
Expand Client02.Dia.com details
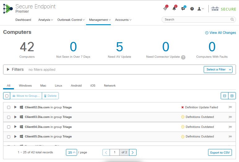(x=15, y=107)
